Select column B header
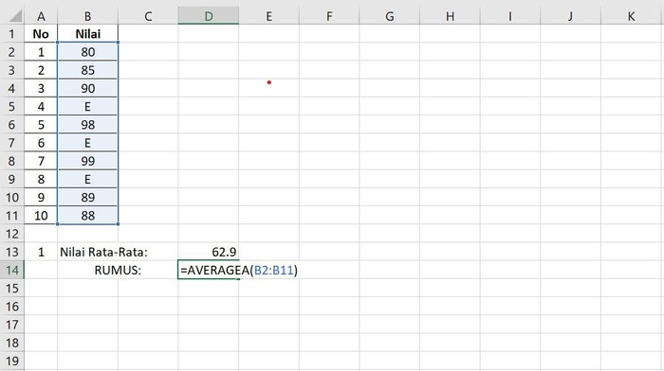This screenshot has width=664, height=371. 87,16
